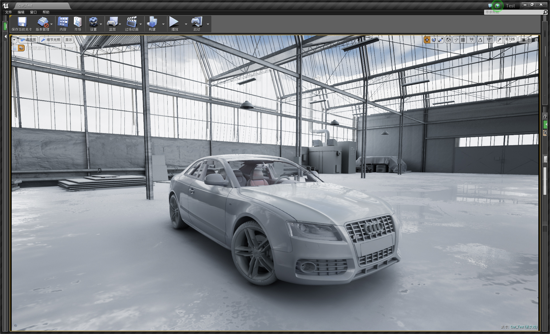Toggle grid snapping icon
Screen dimensions: 550x334
463,40
